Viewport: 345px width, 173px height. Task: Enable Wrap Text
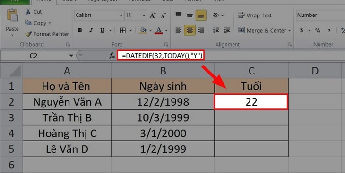coord(255,16)
